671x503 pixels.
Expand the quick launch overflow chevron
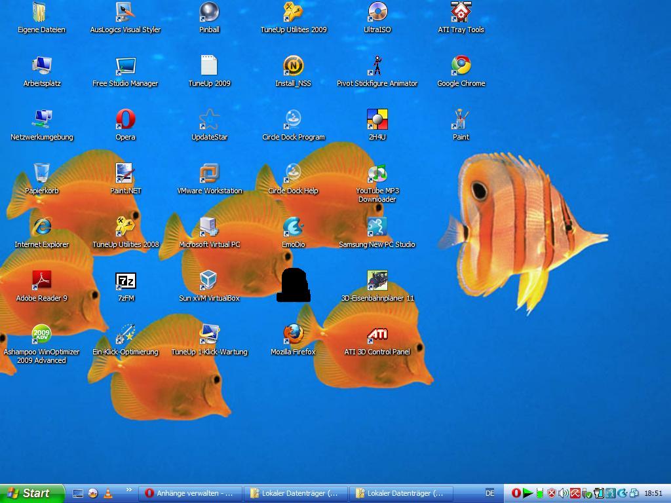[128, 489]
